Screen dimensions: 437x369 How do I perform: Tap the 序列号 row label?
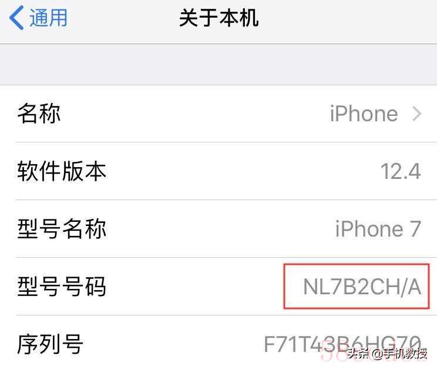[50, 344]
